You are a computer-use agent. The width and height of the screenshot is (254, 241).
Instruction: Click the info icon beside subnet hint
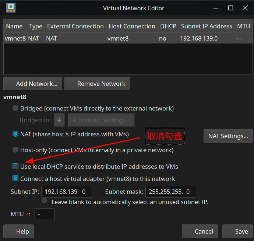pyautogui.click(x=44, y=200)
